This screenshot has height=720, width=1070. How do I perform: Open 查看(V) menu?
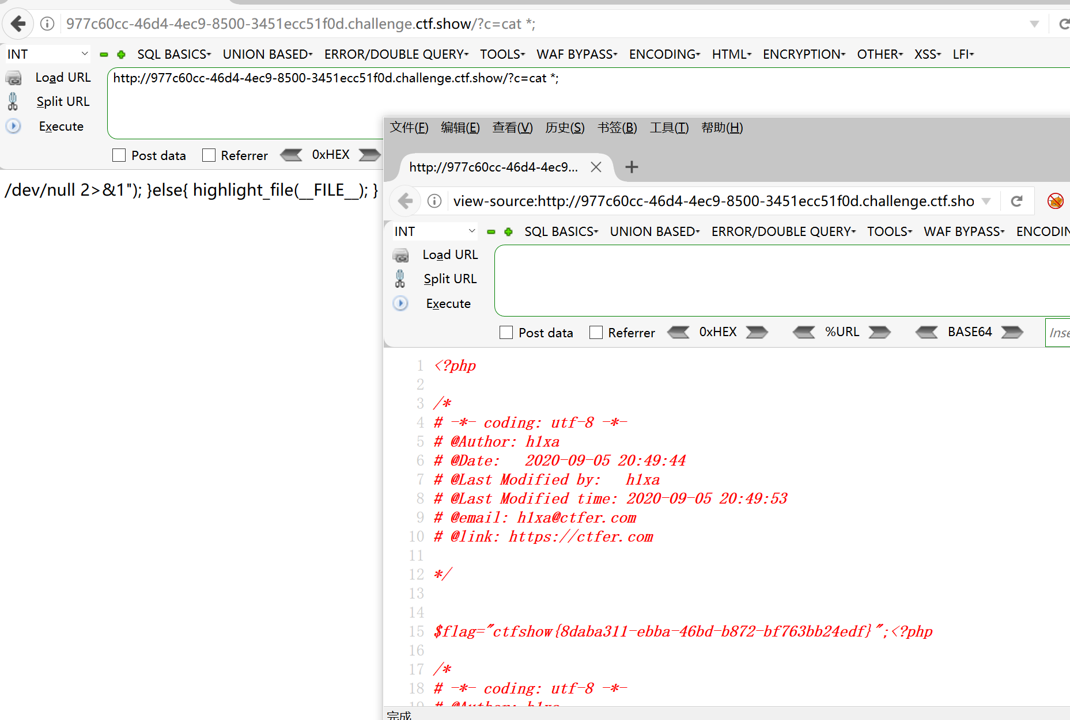[x=512, y=128]
